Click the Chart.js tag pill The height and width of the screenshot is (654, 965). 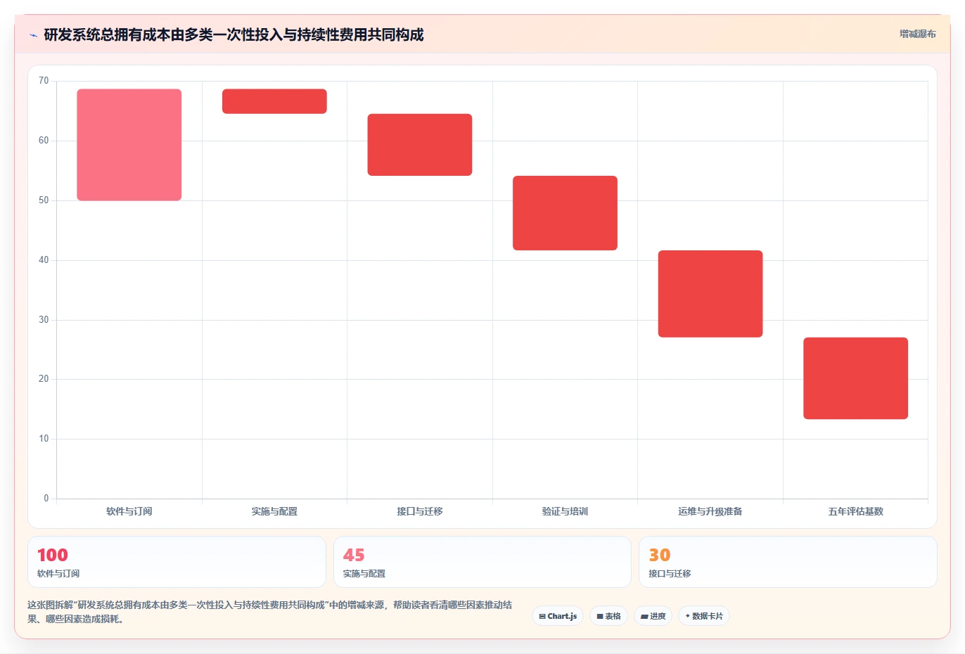pos(558,616)
